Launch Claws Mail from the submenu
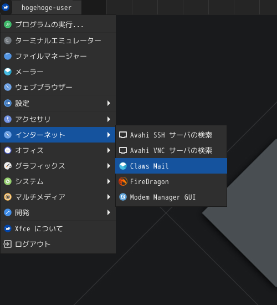277x305 pixels. (x=171, y=166)
